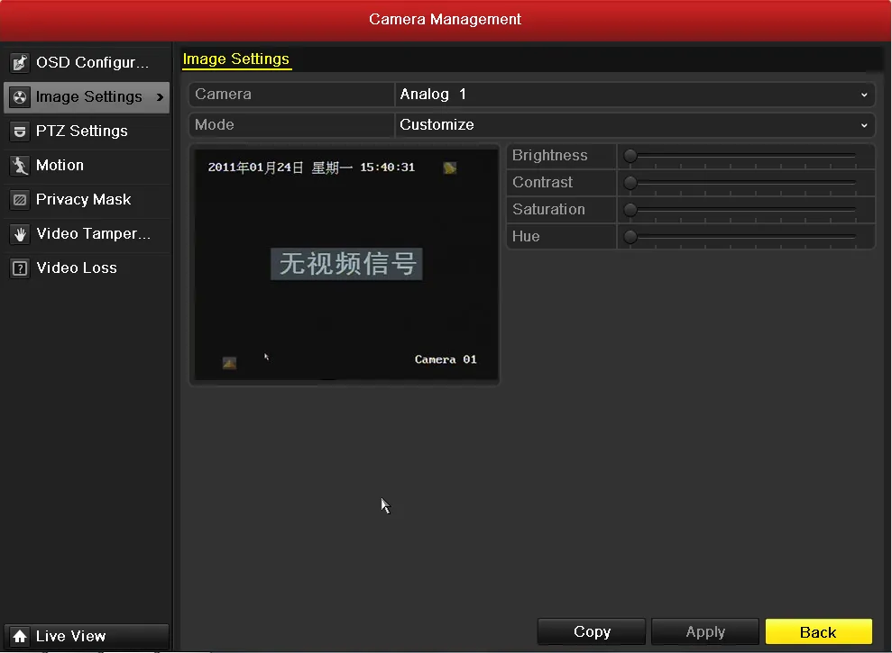This screenshot has width=892, height=653.
Task: Expand the Image Settings arrow chevron
Action: click(x=161, y=97)
